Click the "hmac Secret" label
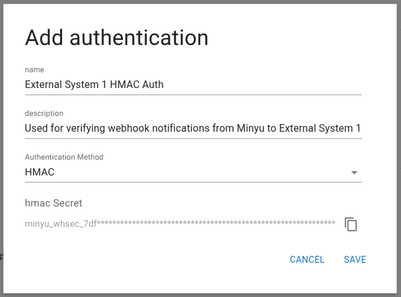This screenshot has width=401, height=297. [54, 203]
